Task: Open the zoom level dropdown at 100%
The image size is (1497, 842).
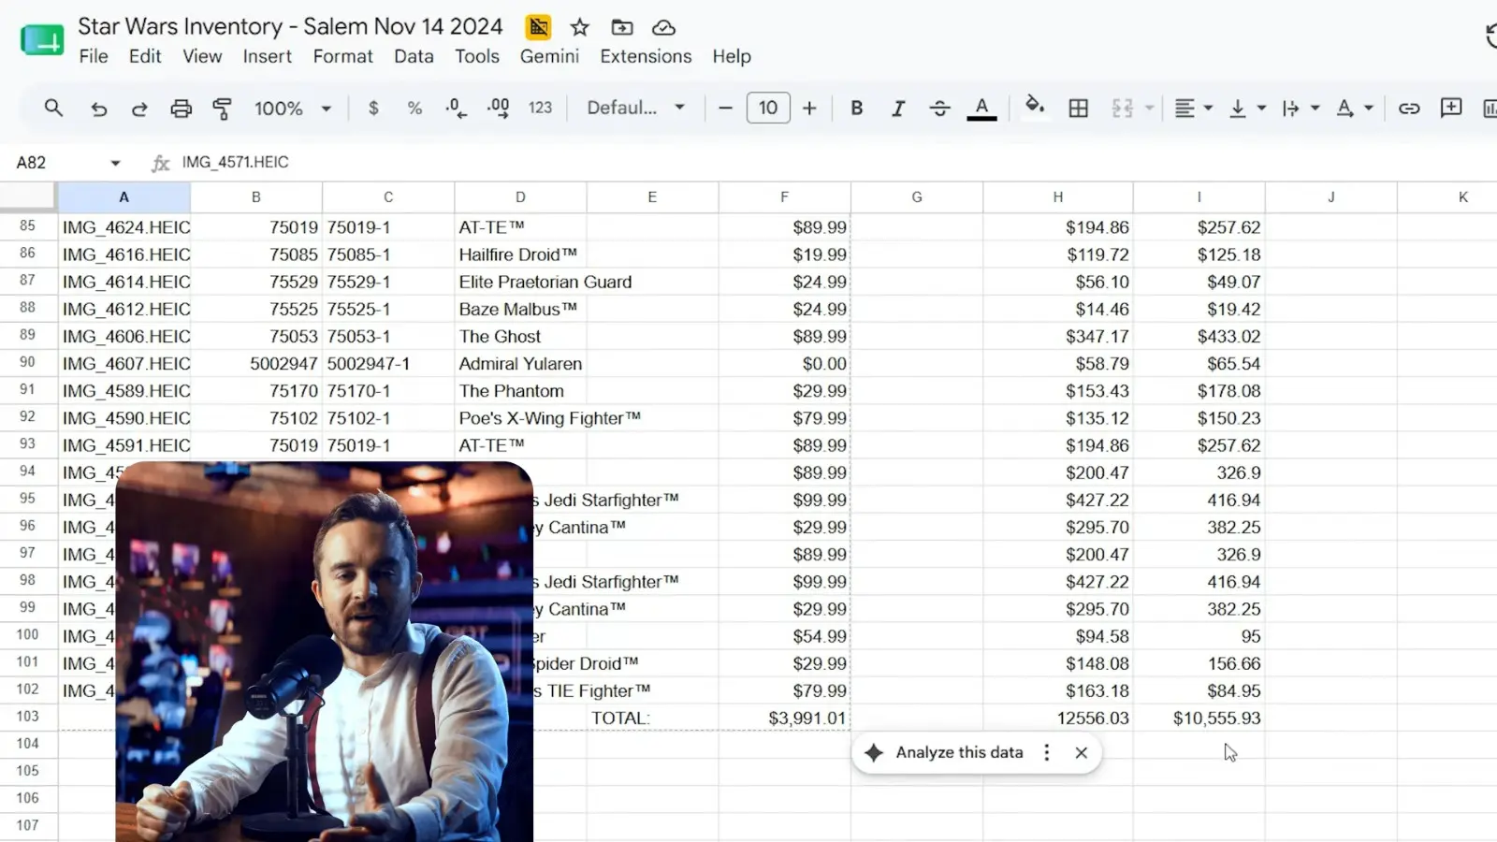Action: click(293, 109)
